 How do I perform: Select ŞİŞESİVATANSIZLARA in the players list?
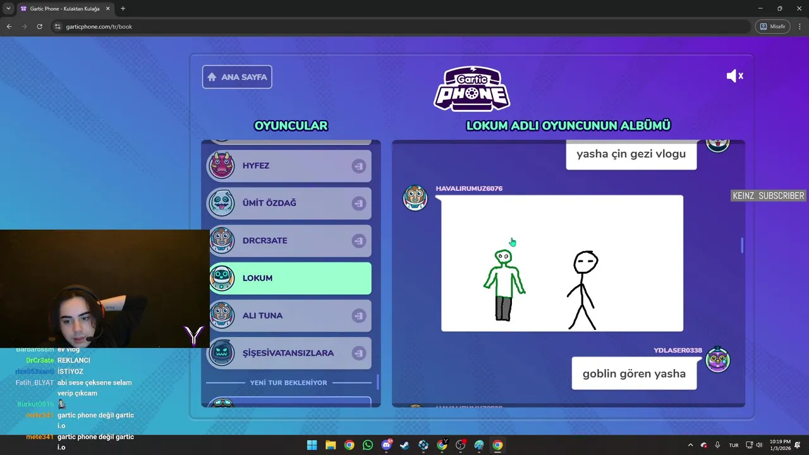point(290,353)
